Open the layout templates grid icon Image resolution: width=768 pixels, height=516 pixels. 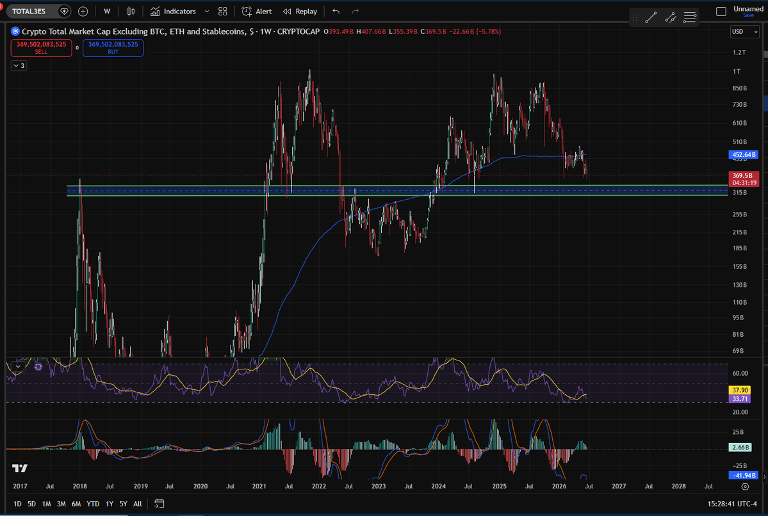point(223,12)
